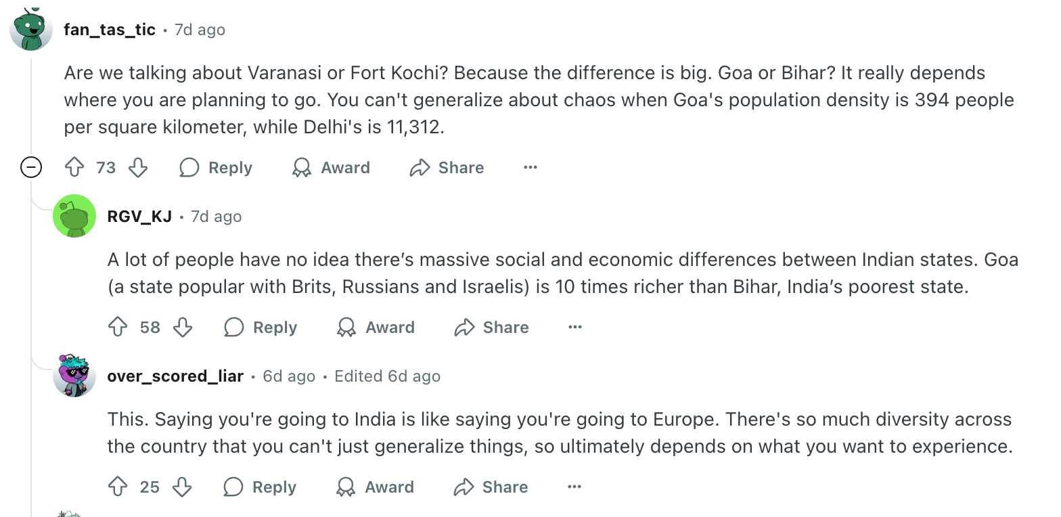
Task: Open more options on RGV_KJ's comment
Action: [x=575, y=328]
